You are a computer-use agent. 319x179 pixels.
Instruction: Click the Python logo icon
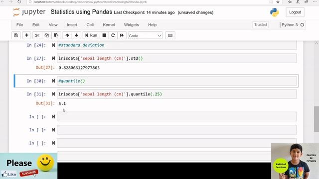(x=275, y=12)
